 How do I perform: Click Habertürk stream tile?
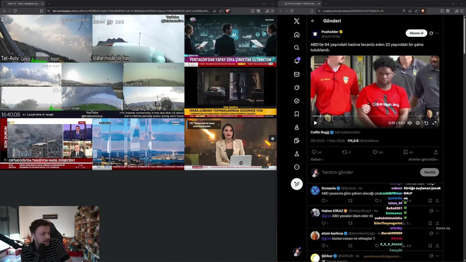(x=138, y=144)
